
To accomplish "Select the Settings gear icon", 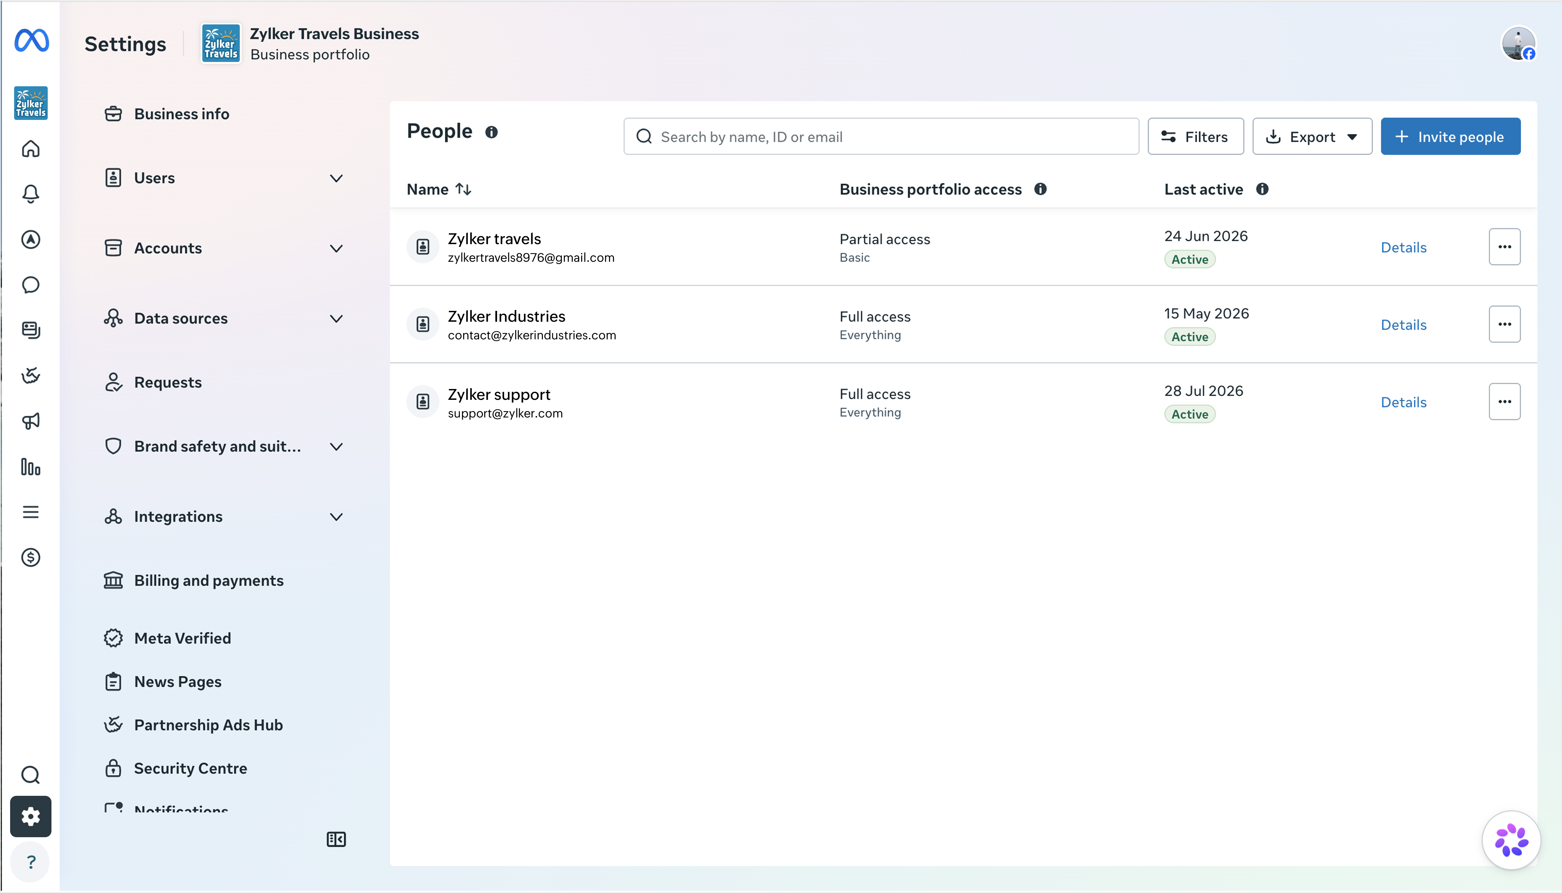I will coord(31,816).
